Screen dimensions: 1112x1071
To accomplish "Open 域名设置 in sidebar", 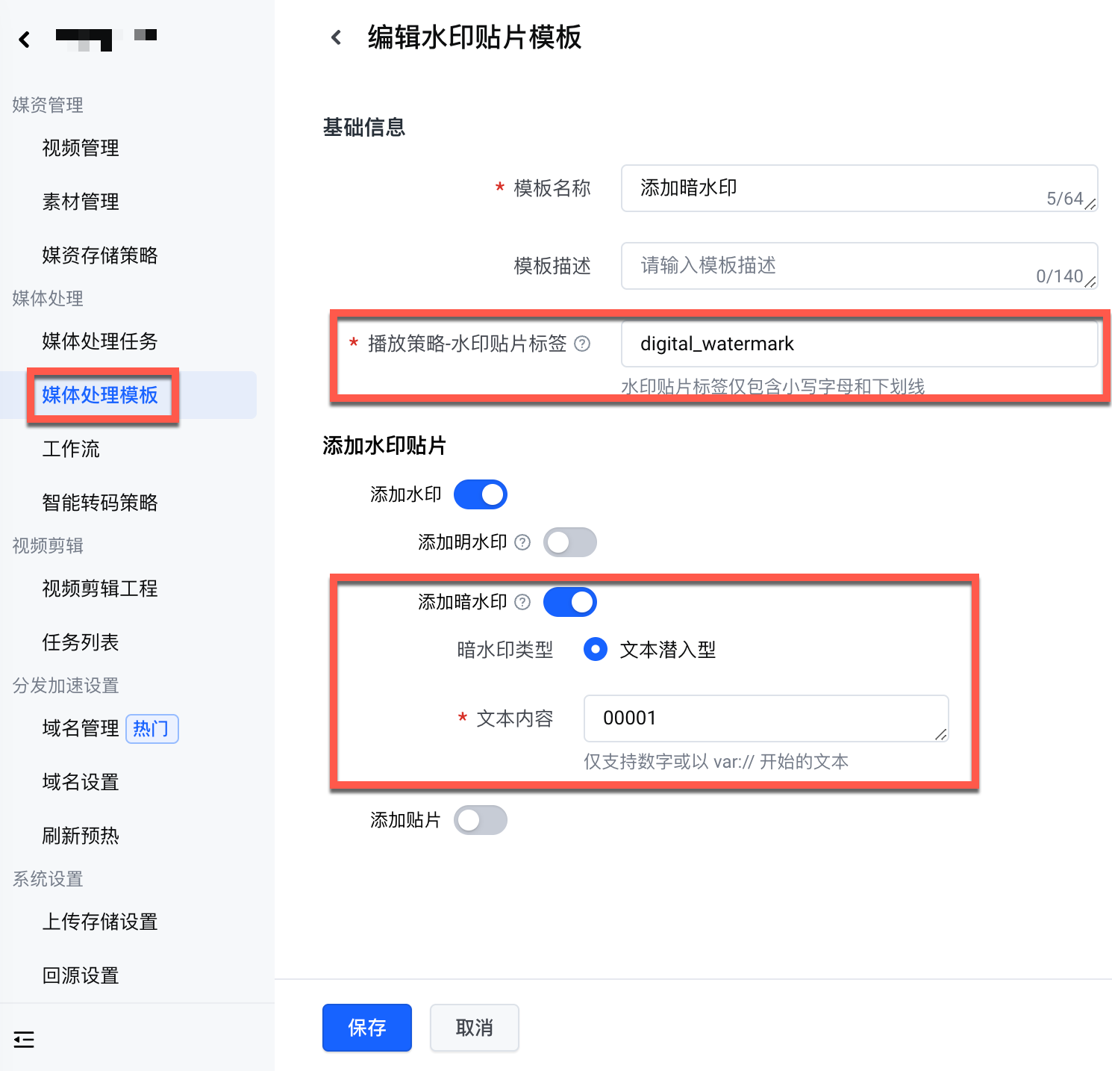I will (81, 782).
